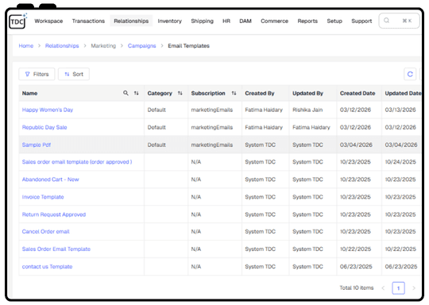Viewport: 429px width, 305px height.
Task: Click the Updated By column header
Action: [307, 93]
